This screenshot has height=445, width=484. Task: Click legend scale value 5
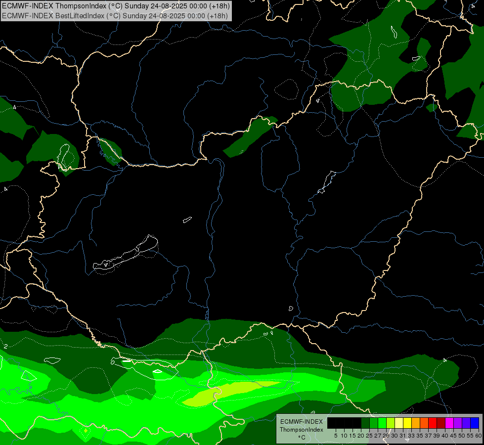[336, 436]
